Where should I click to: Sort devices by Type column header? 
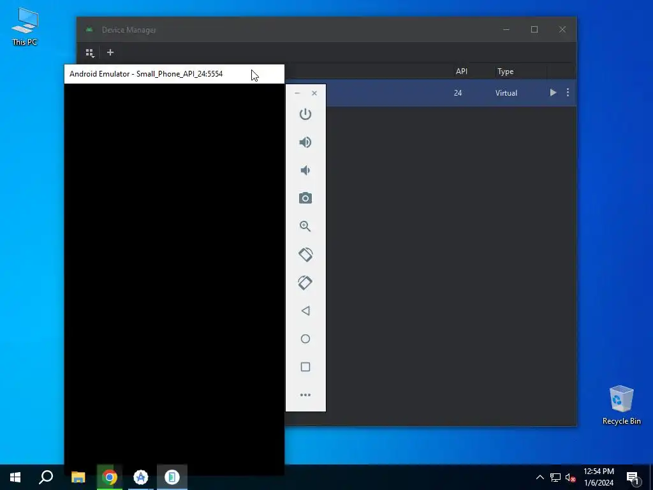tap(505, 71)
